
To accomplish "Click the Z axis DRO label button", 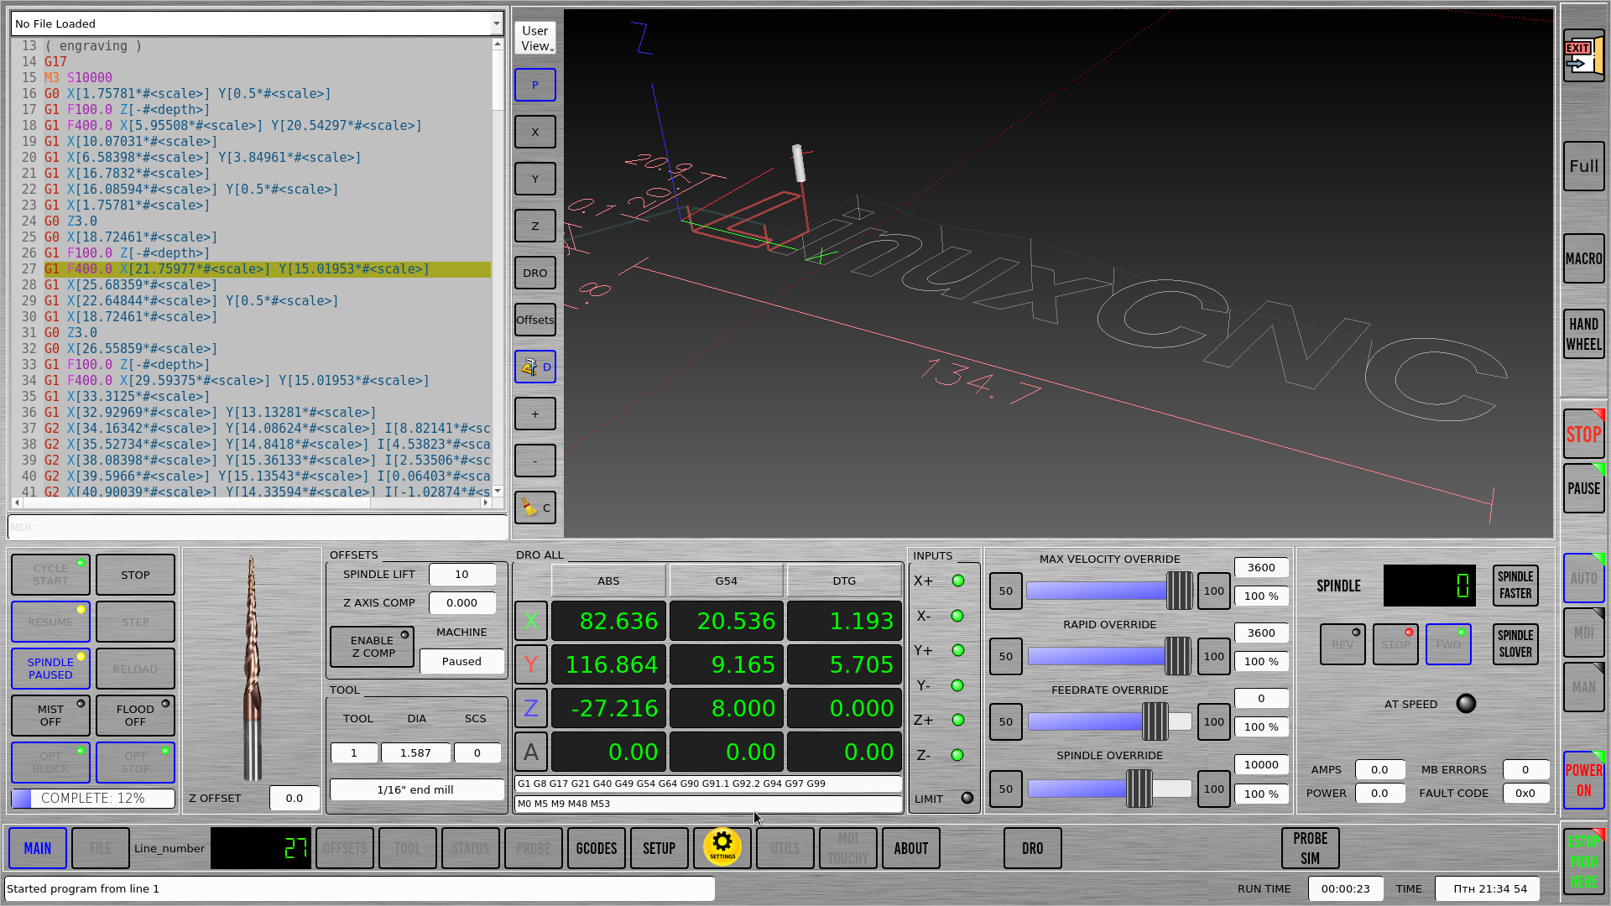I will pos(531,708).
